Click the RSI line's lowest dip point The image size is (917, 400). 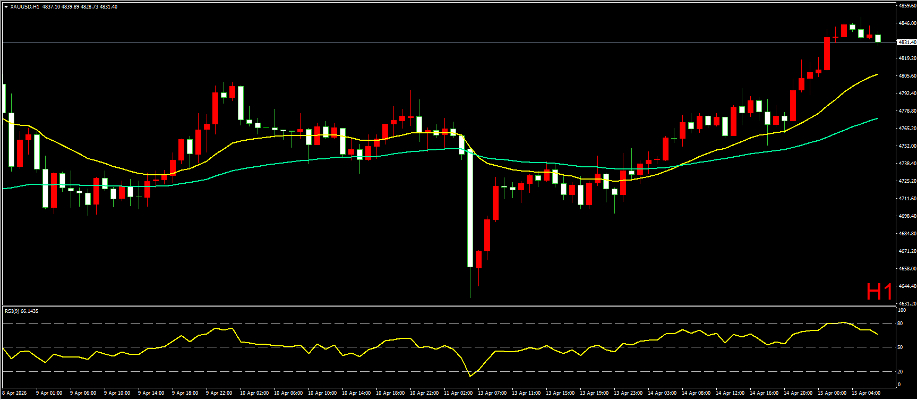click(x=470, y=376)
